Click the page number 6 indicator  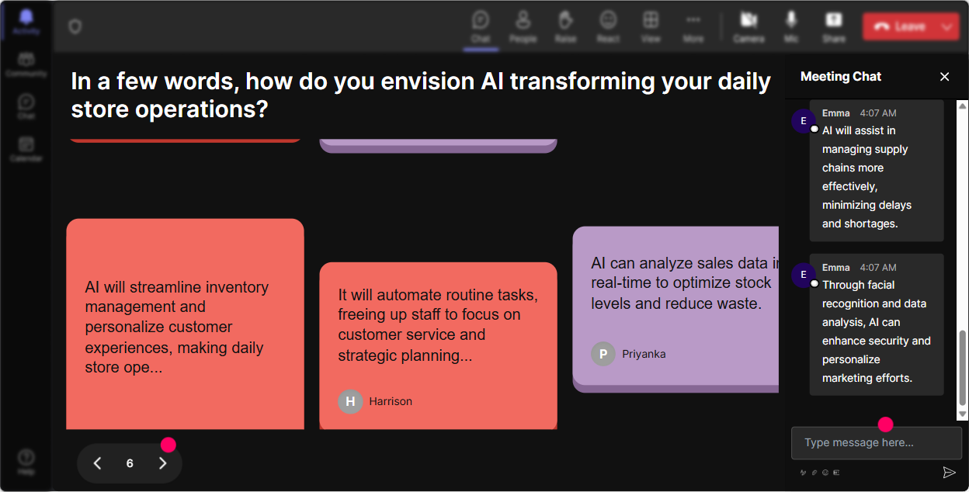point(130,463)
